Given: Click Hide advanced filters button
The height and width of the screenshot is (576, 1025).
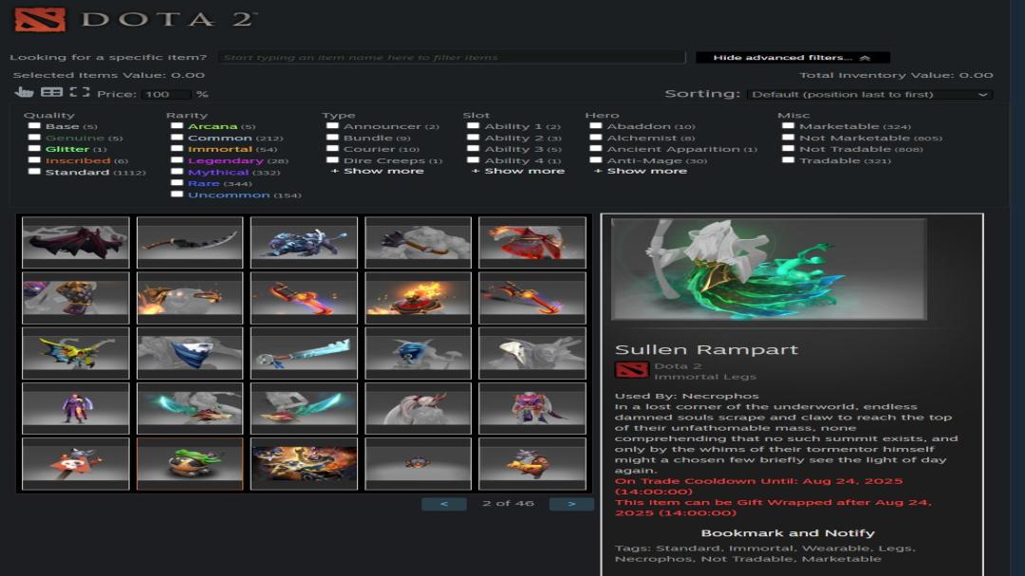Looking at the screenshot, I should click(x=792, y=58).
